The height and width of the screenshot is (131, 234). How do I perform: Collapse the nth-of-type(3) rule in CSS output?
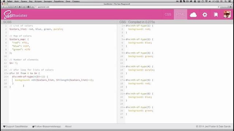pyautogui.click(x=124, y=53)
